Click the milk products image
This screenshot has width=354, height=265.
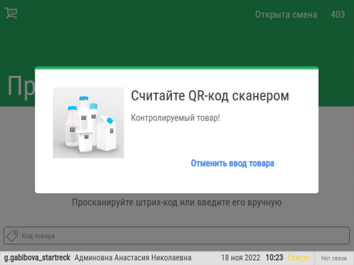click(x=88, y=123)
